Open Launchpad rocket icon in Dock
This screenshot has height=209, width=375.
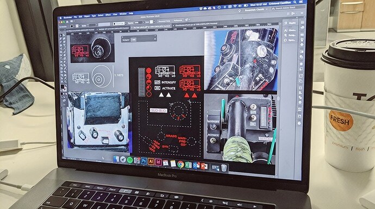click(x=123, y=159)
